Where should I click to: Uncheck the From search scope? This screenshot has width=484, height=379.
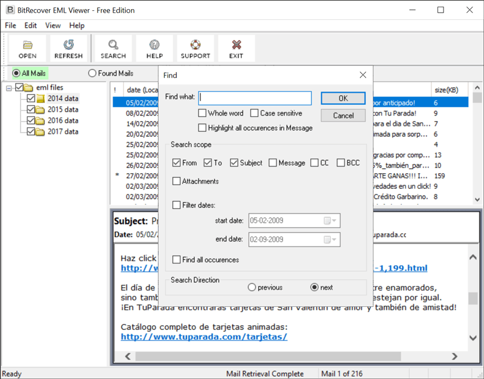[x=176, y=162]
